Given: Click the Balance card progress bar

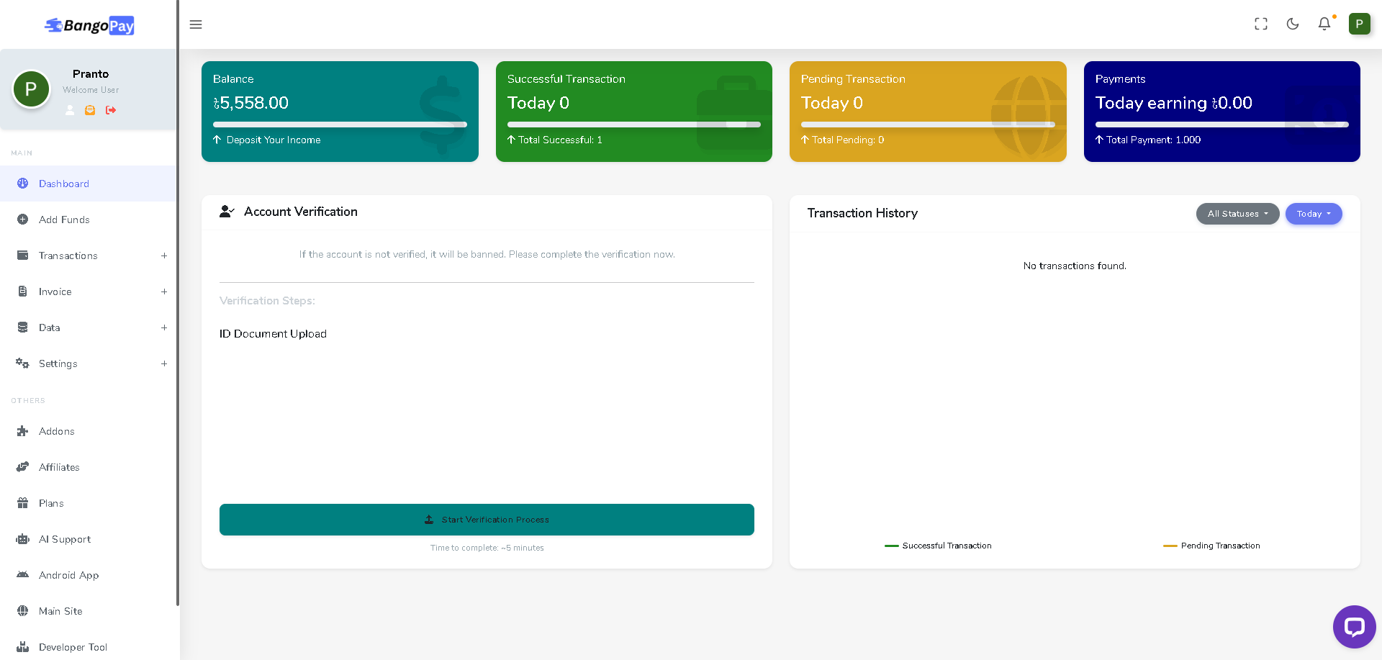Looking at the screenshot, I should click(339, 124).
